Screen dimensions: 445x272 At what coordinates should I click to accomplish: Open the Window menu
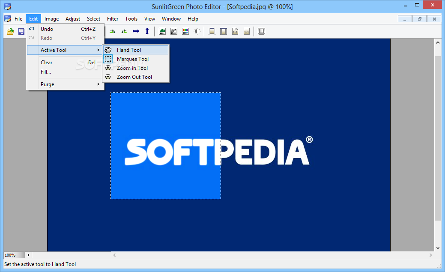point(171,19)
